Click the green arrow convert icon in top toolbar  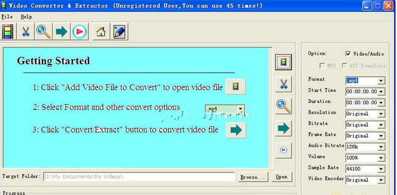tap(62, 32)
